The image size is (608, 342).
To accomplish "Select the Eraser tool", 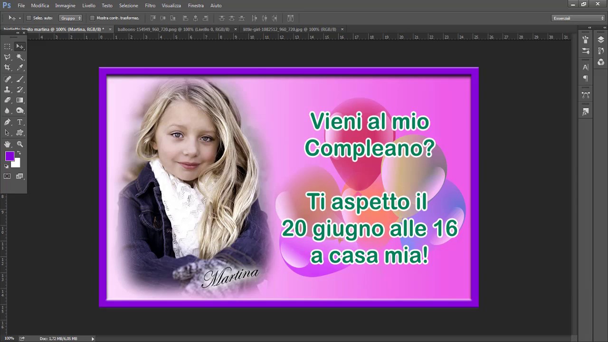I will (x=7, y=100).
